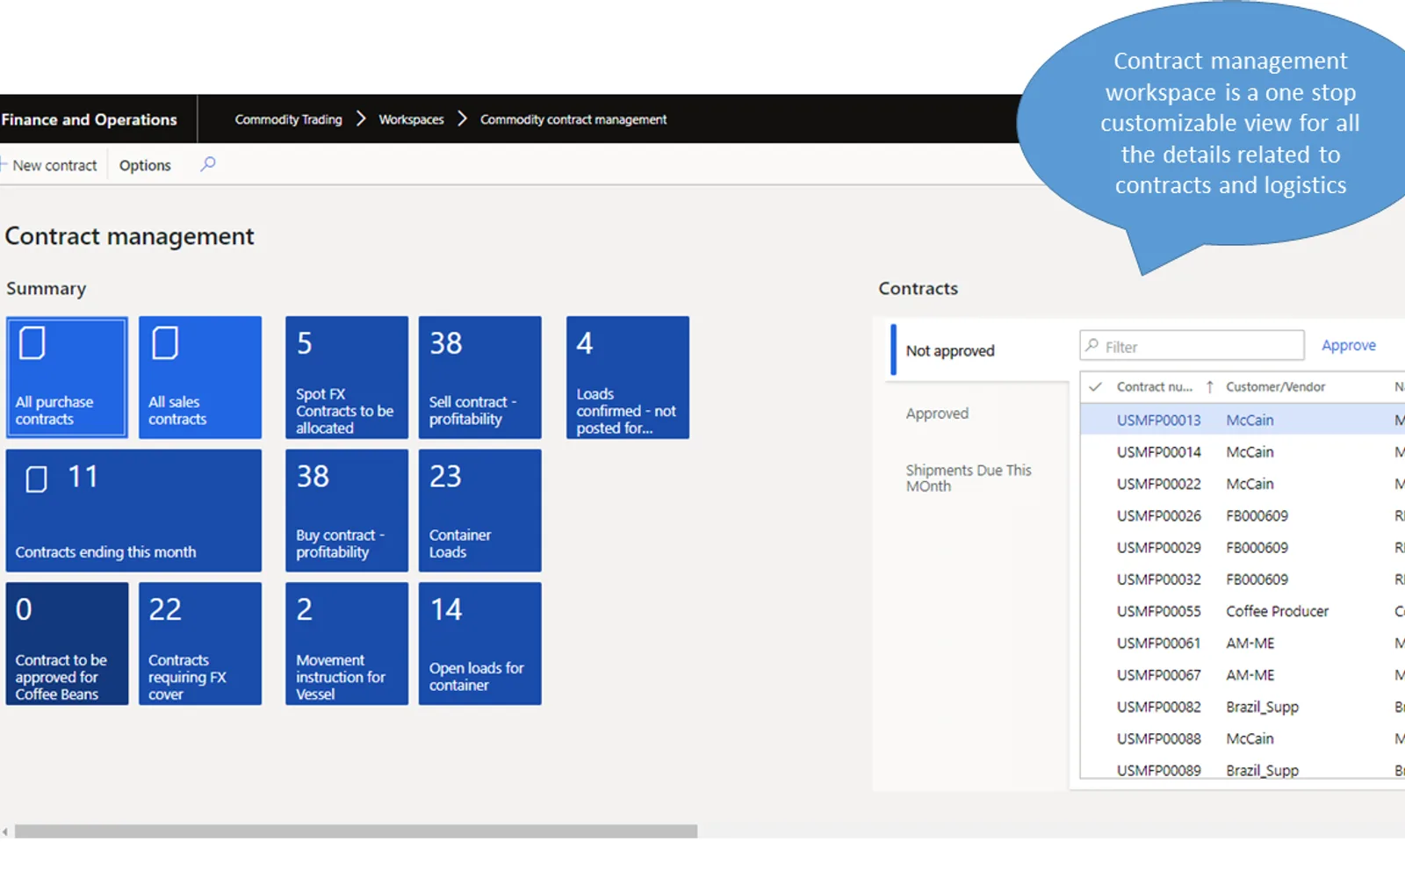
Task: Click in the contracts Filter field
Action: (x=1192, y=345)
